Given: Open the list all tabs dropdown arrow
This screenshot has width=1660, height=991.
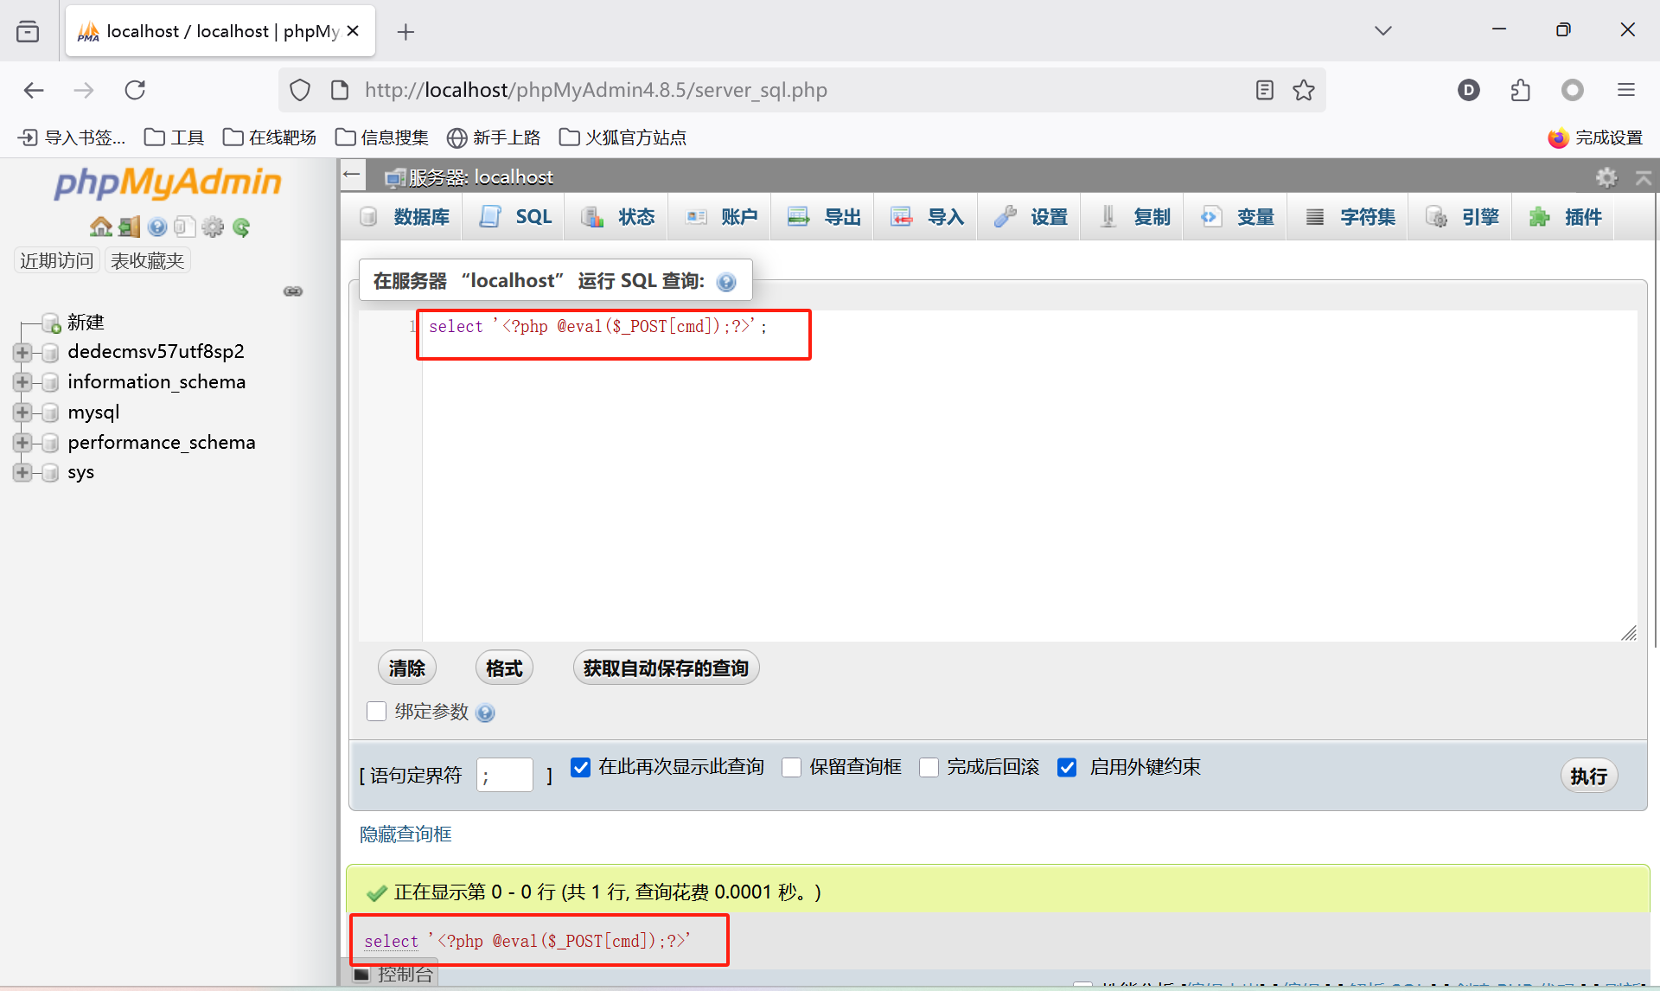Looking at the screenshot, I should coord(1383,30).
